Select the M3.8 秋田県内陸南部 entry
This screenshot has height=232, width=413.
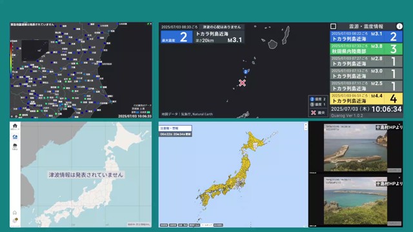pyautogui.click(x=366, y=49)
